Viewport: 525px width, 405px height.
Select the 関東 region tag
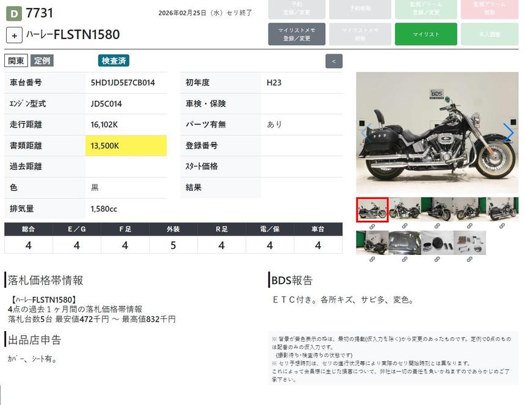point(16,61)
